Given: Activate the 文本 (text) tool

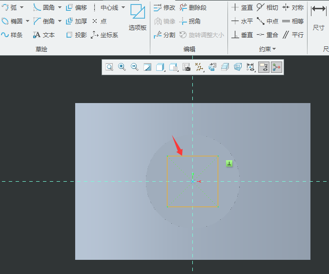Looking at the screenshot, I should [44, 35].
